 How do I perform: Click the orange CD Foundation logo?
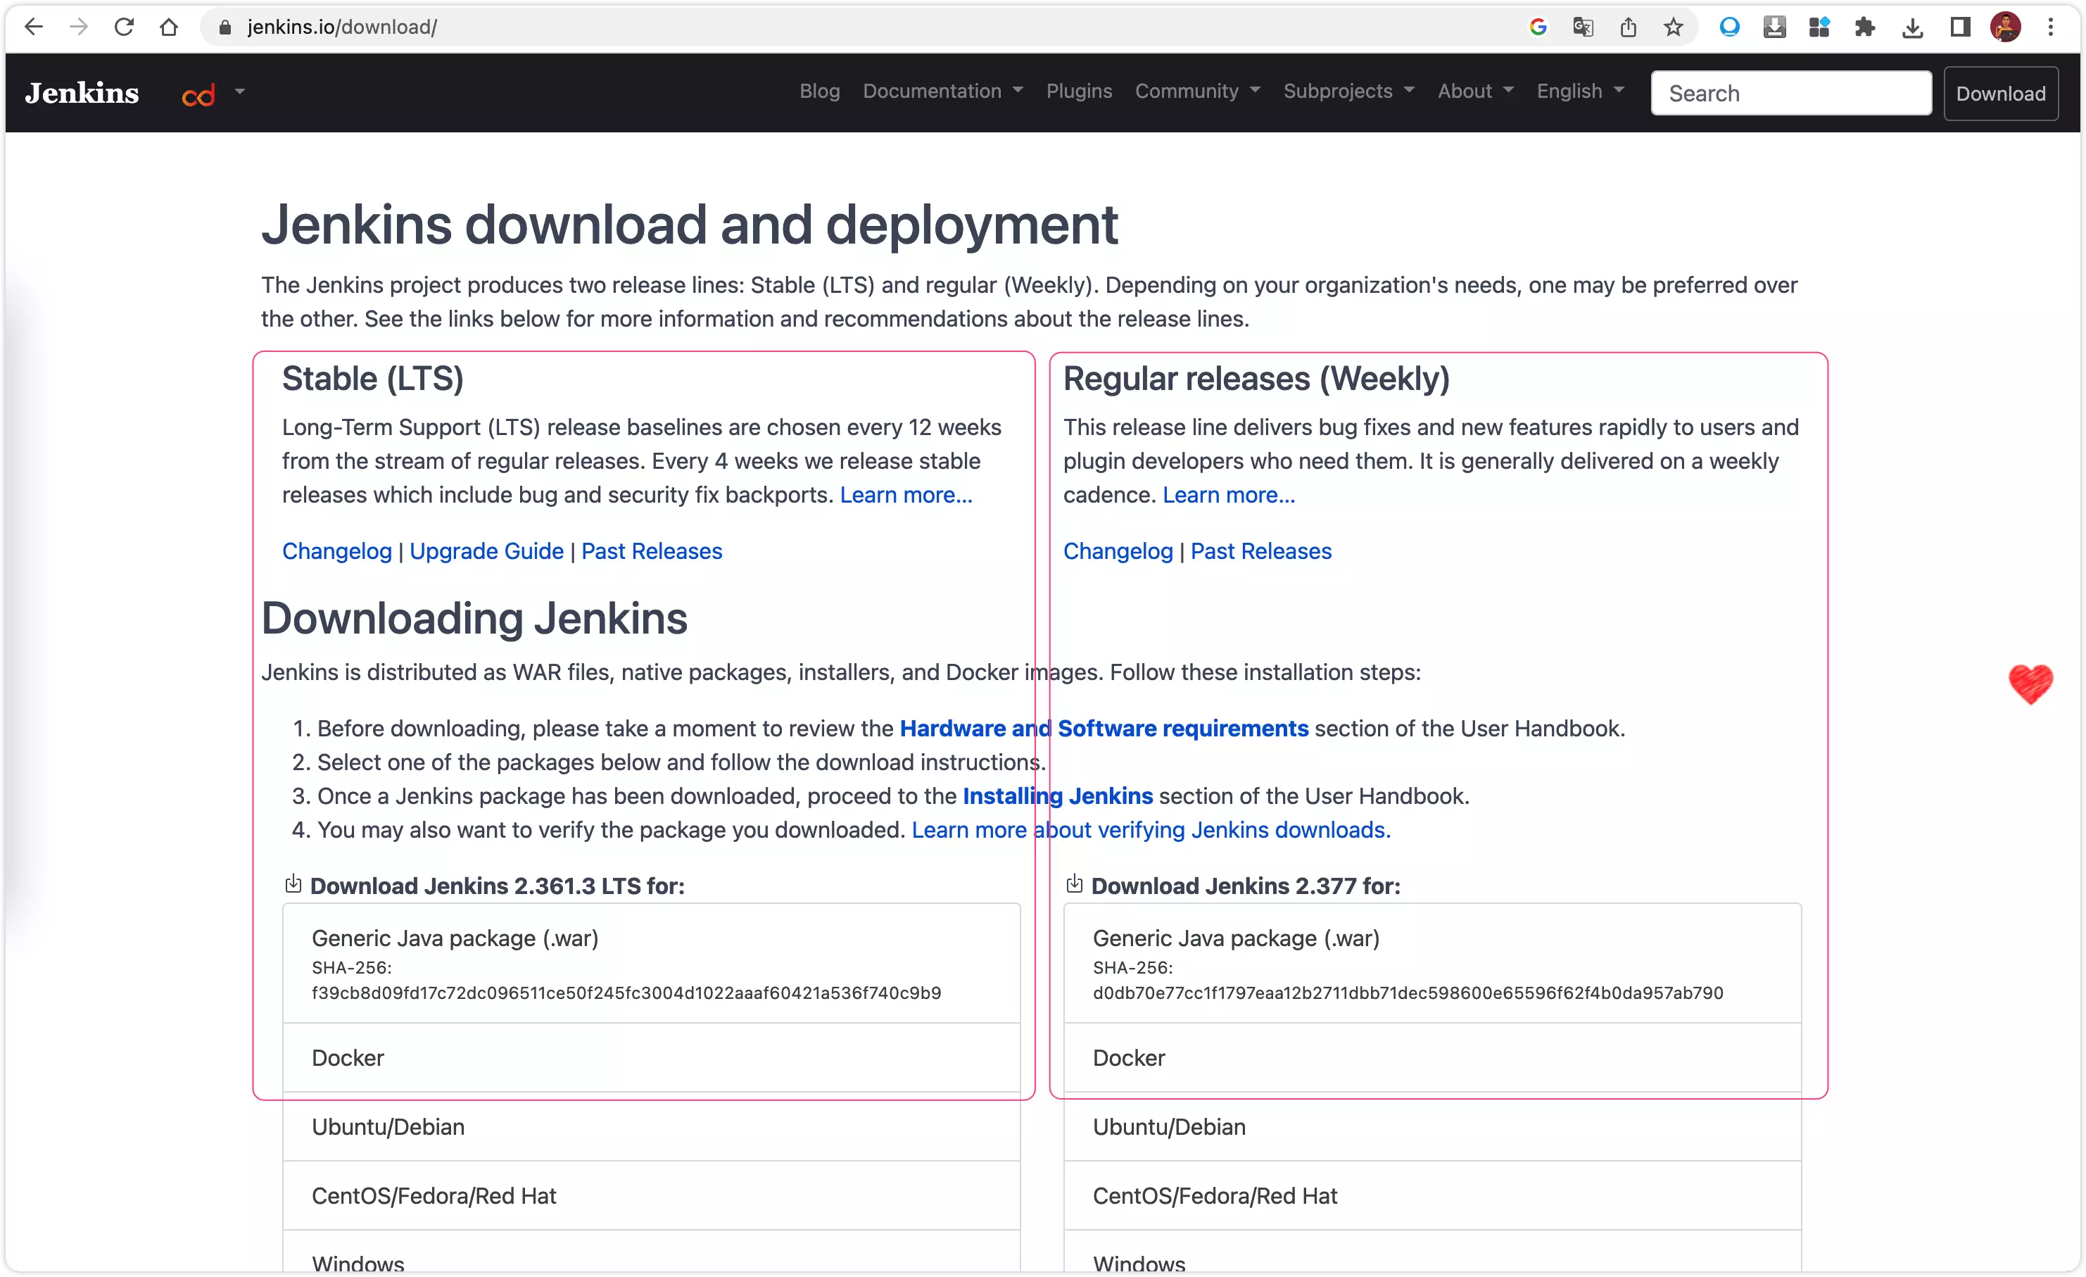tap(198, 95)
